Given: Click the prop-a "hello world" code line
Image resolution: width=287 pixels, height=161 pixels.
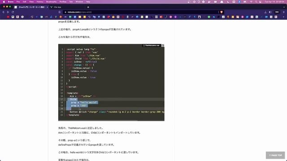Looking at the screenshot, I should pos(84,102).
